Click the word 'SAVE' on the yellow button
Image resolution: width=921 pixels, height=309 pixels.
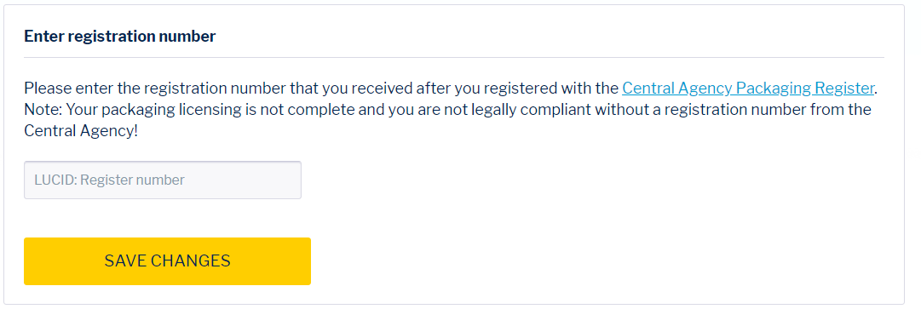pyautogui.click(x=126, y=261)
